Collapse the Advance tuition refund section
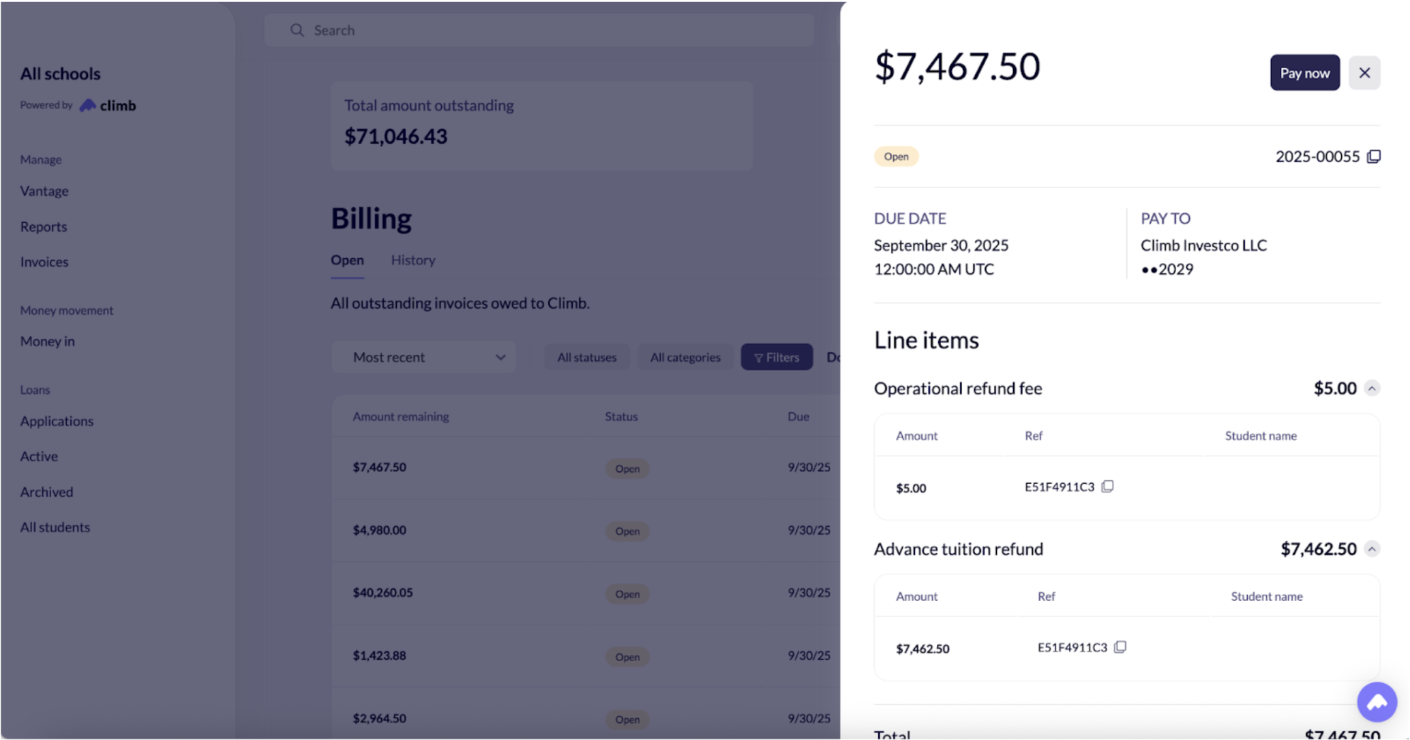The width and height of the screenshot is (1410, 740). [1372, 549]
